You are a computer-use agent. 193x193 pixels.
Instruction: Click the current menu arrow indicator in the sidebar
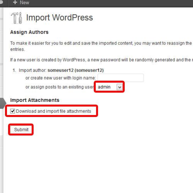(x=3, y=103)
